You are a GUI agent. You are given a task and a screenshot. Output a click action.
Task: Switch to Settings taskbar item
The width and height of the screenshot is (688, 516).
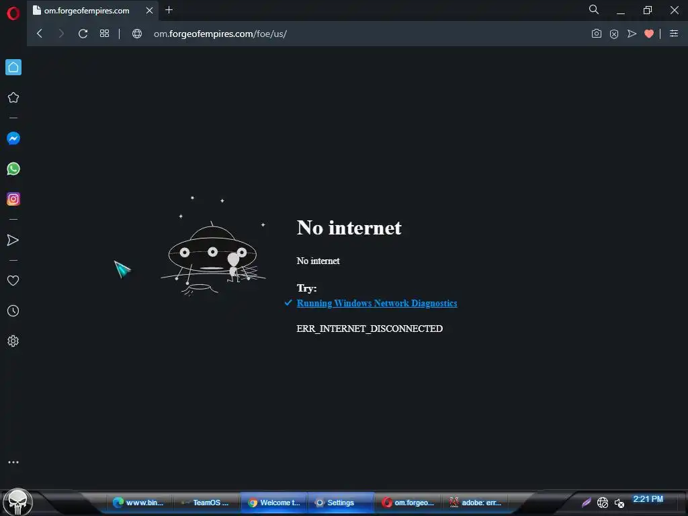point(341,503)
